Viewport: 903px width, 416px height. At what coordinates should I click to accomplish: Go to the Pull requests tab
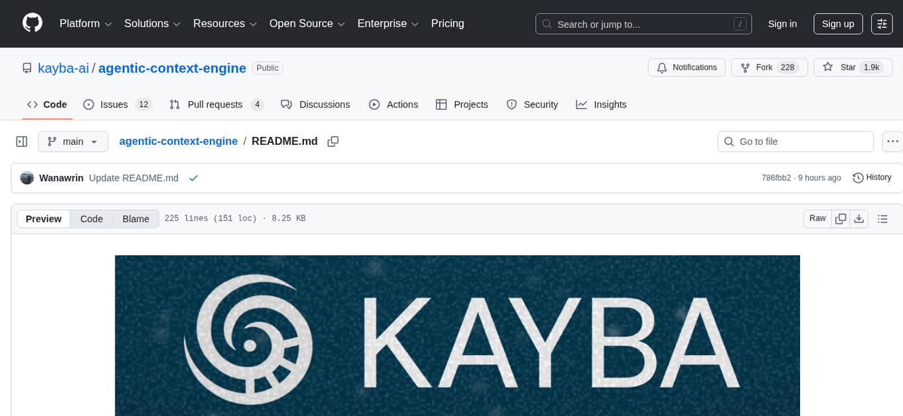[216, 104]
